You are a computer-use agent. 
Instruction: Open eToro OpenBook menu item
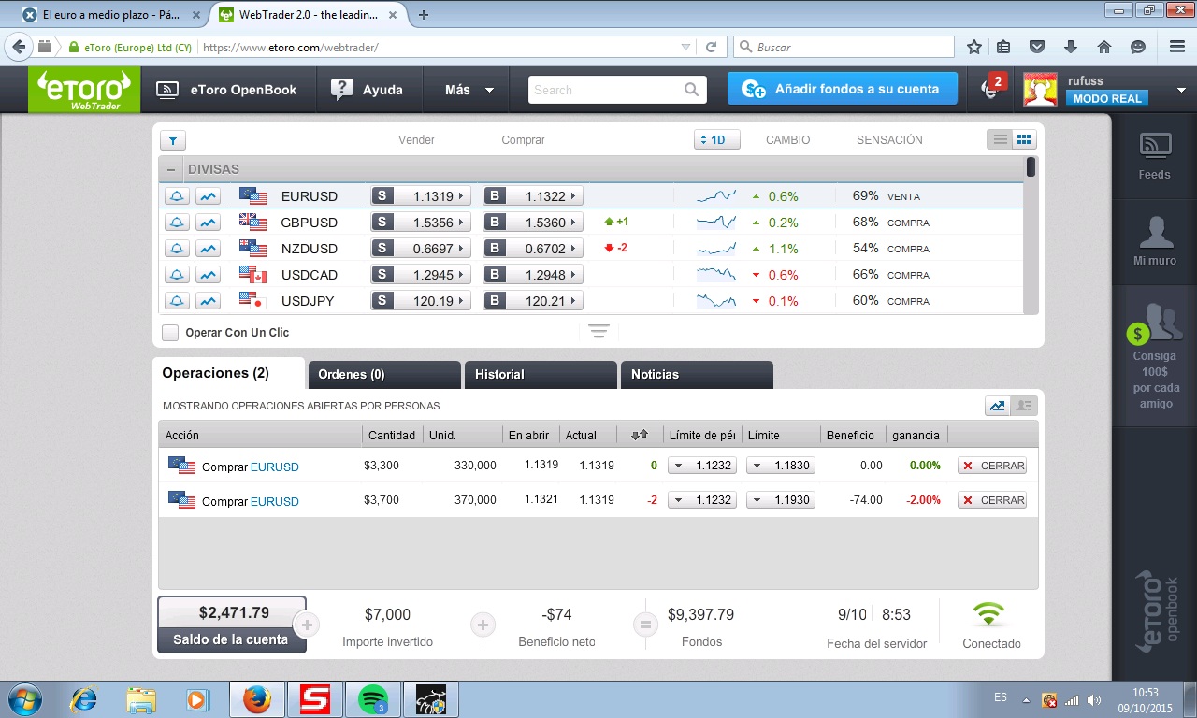(x=226, y=90)
